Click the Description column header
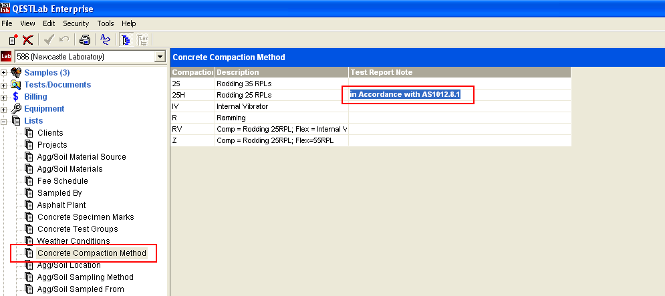 tap(281, 72)
